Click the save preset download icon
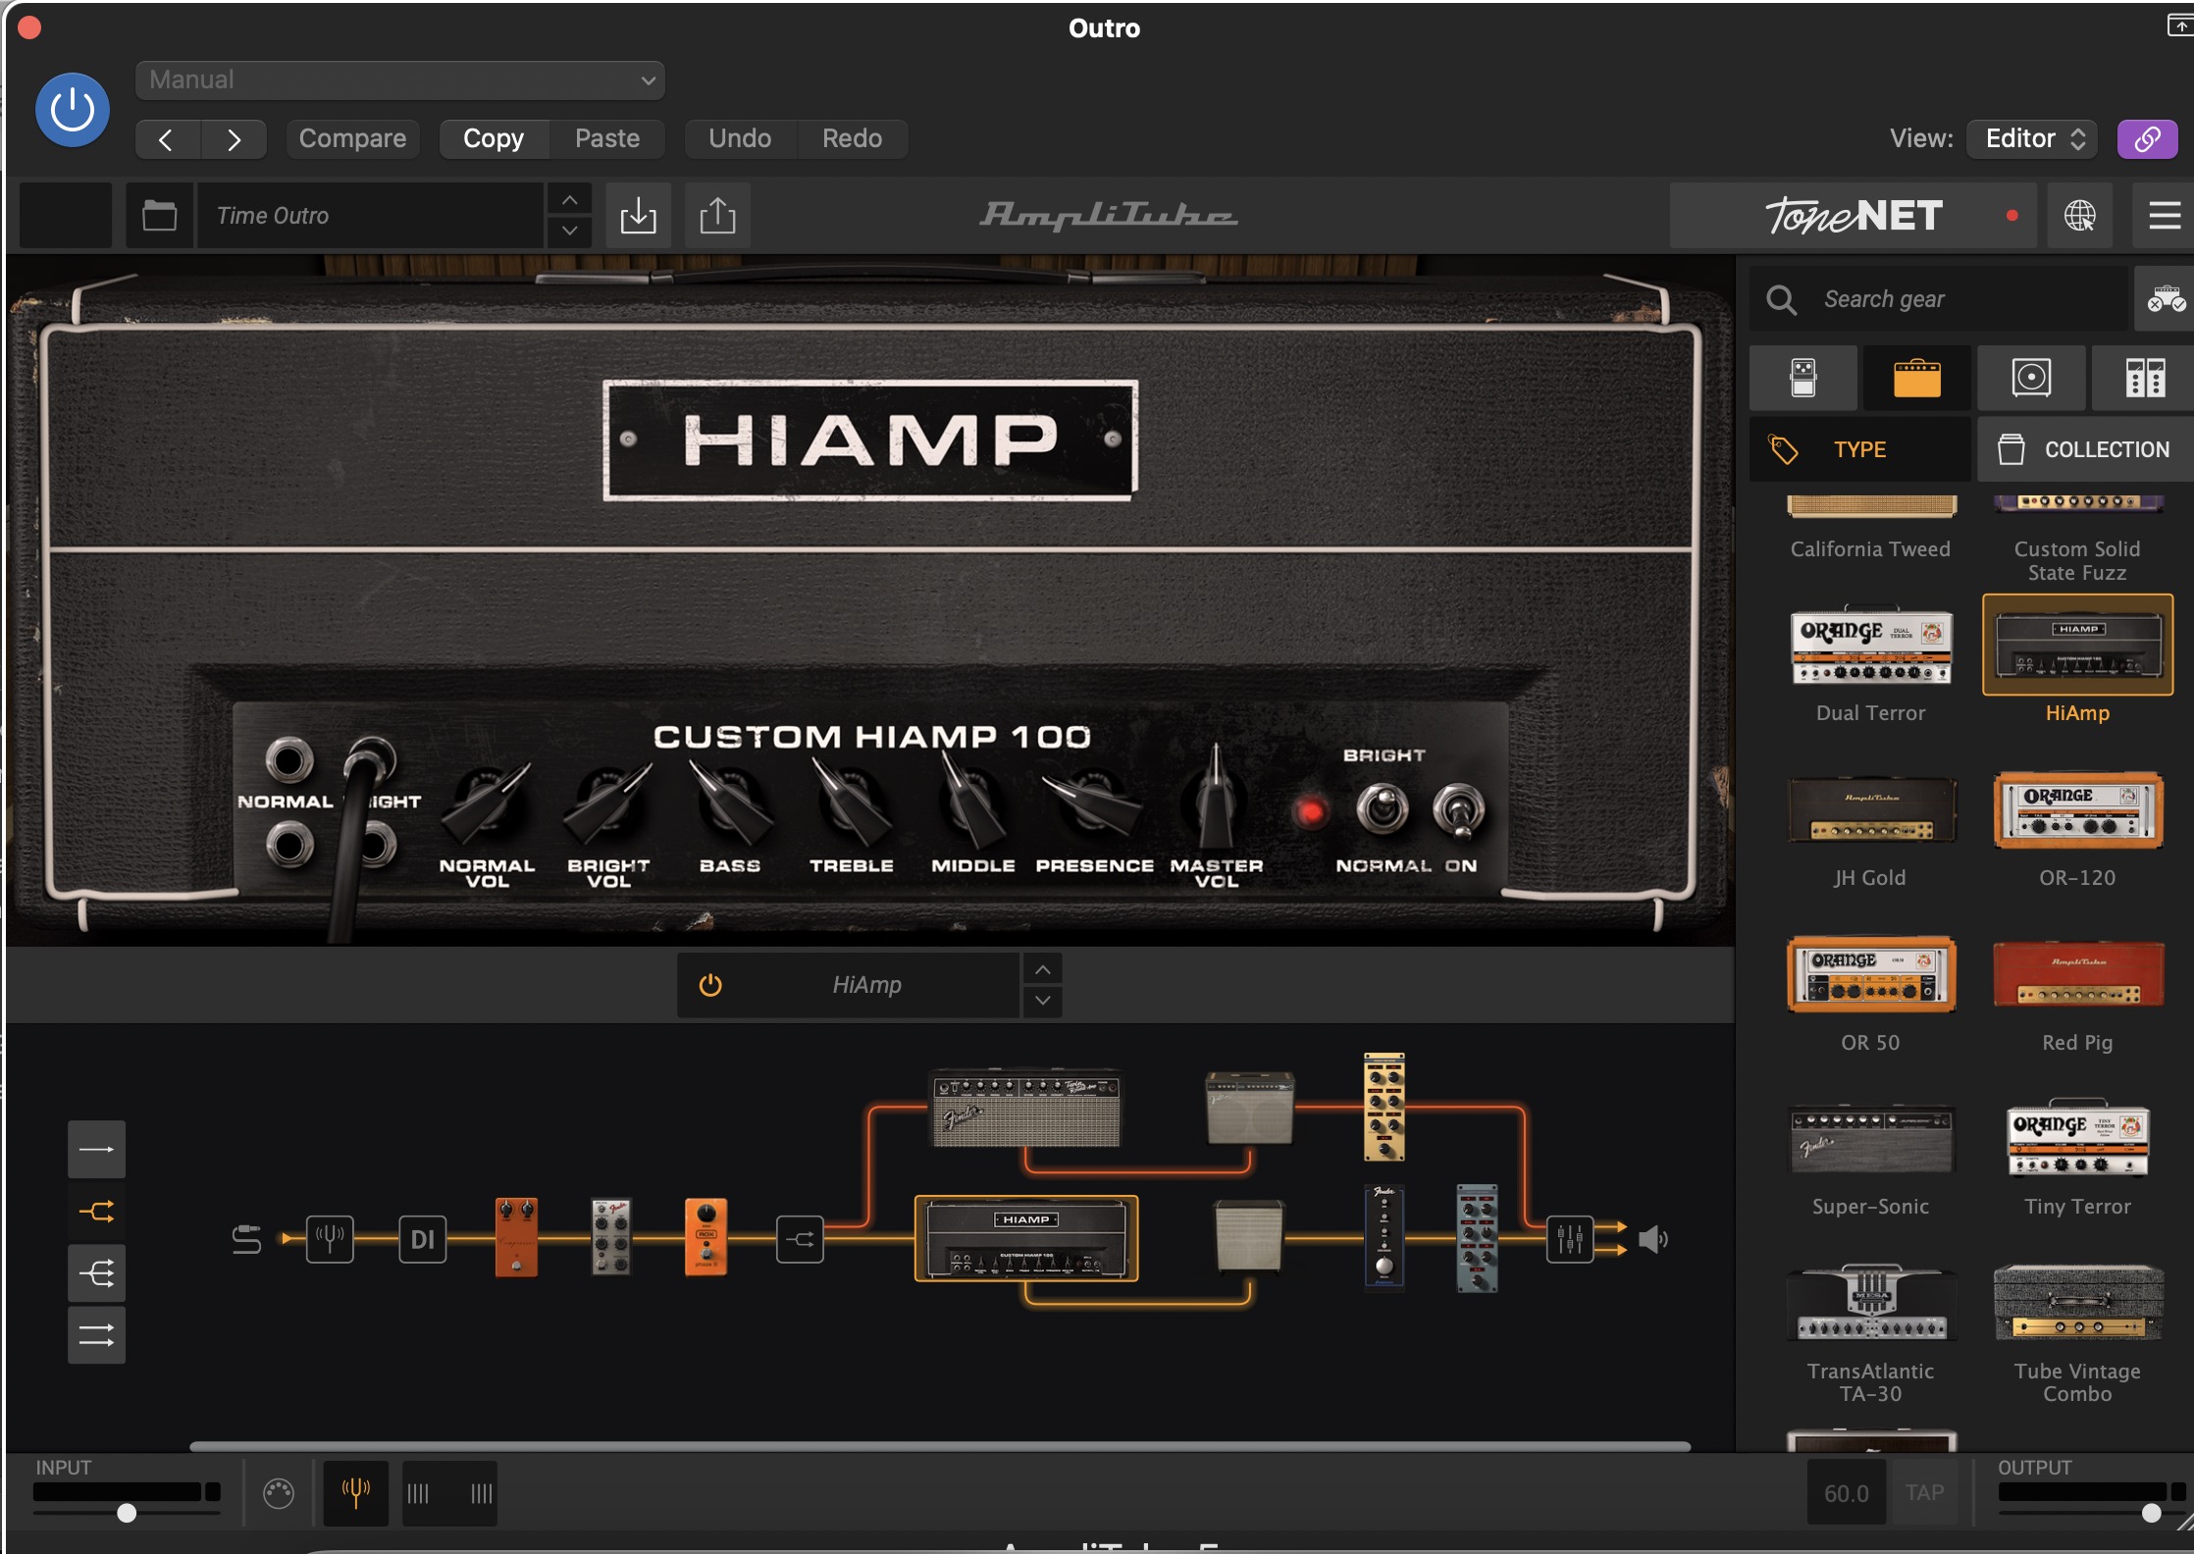The image size is (2194, 1554). [x=638, y=215]
